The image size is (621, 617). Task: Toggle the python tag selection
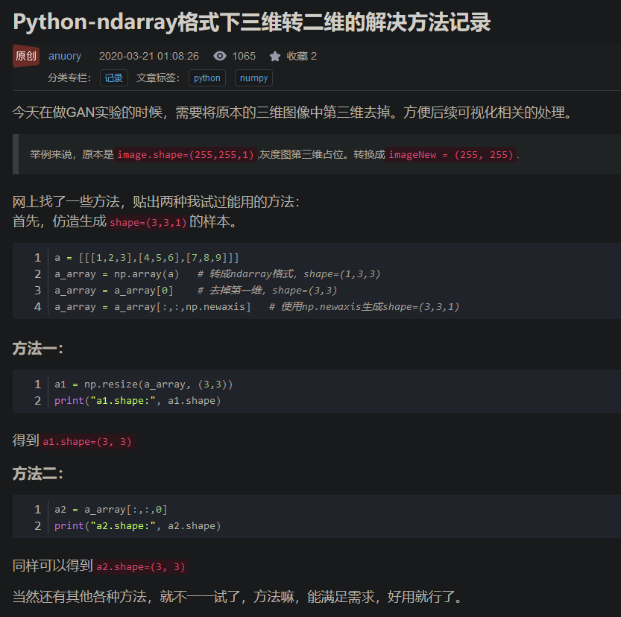click(207, 77)
